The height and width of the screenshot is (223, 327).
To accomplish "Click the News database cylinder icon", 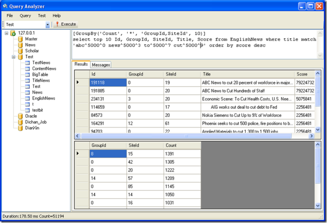I will (x=20, y=45).
